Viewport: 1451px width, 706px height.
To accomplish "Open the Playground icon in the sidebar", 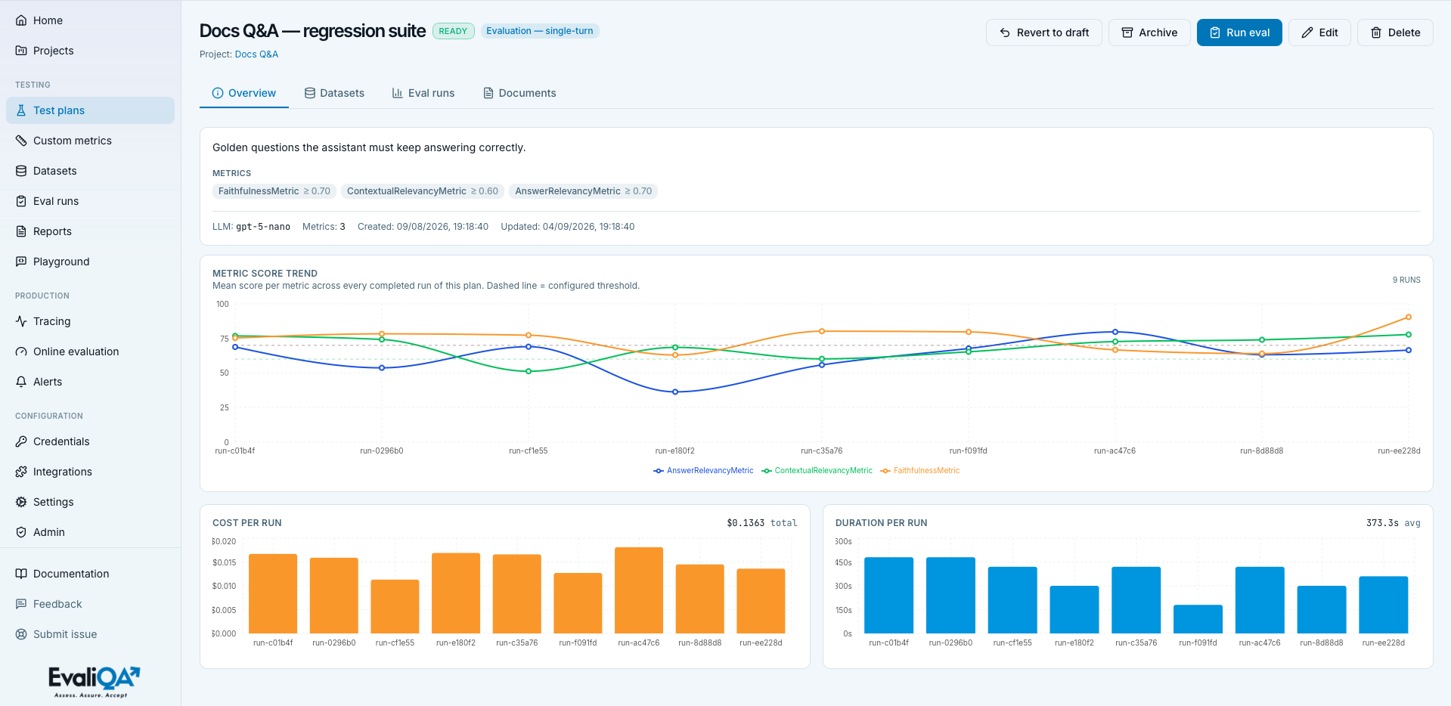I will coord(21,262).
